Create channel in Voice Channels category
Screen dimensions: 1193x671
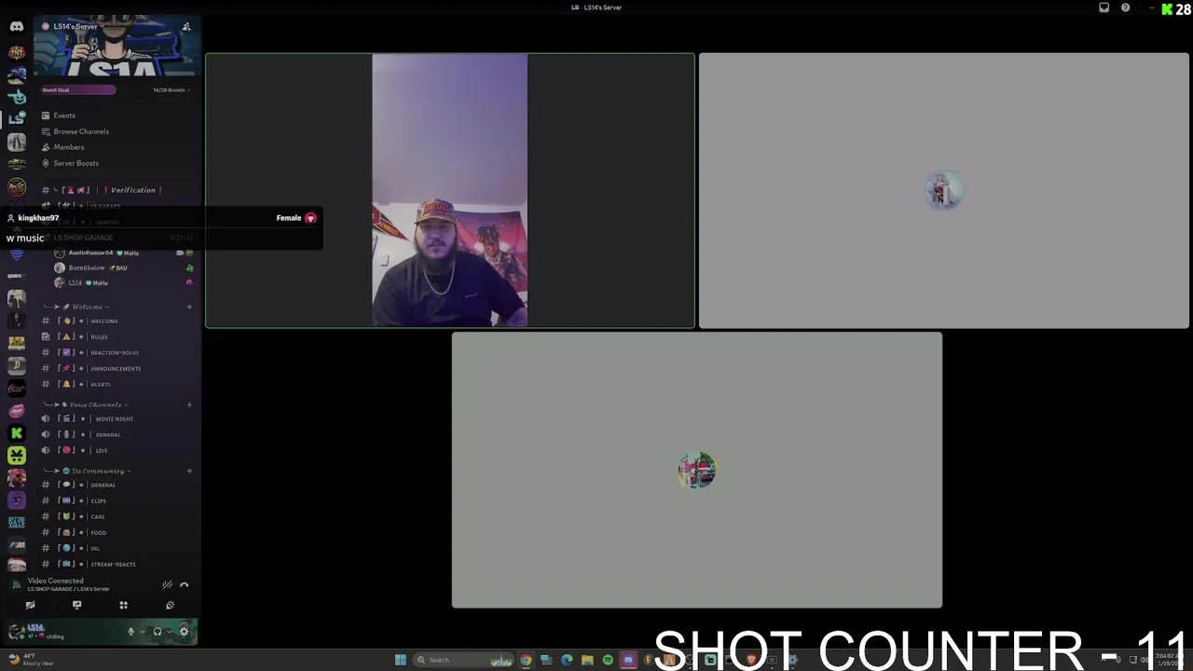click(x=189, y=404)
